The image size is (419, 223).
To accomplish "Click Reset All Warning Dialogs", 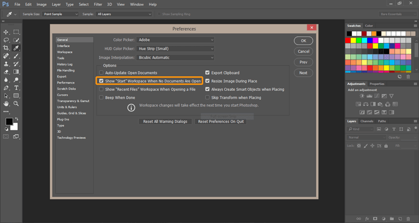I will click(165, 122).
